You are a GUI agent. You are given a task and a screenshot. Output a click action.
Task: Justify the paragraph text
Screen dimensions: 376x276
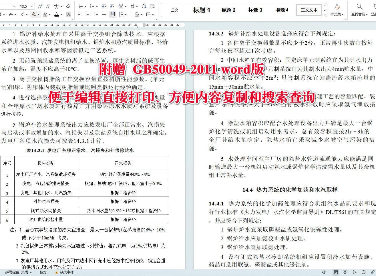pos(104,14)
